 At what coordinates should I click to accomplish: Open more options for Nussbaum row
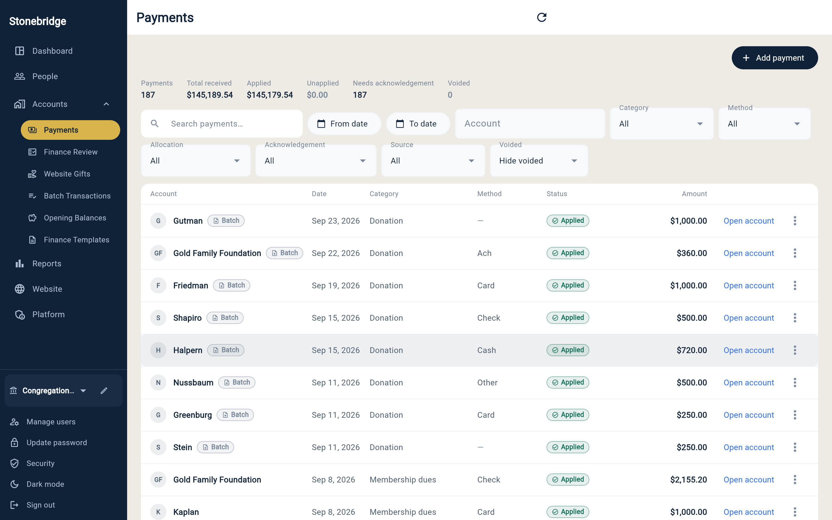[x=795, y=382]
